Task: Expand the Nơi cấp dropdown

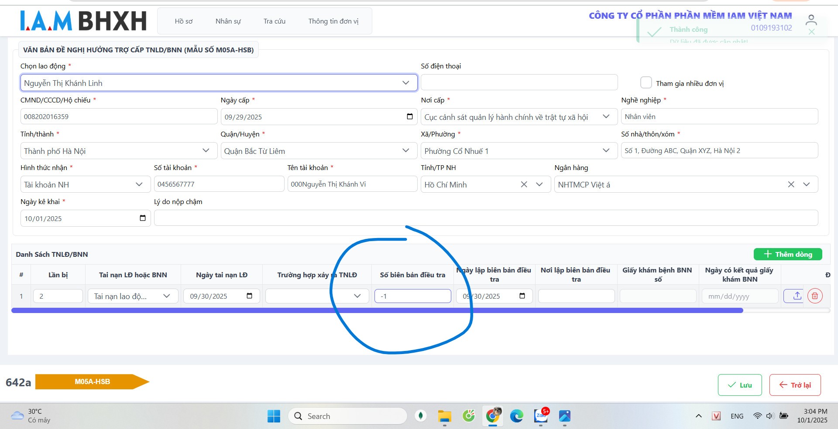Action: pos(606,116)
